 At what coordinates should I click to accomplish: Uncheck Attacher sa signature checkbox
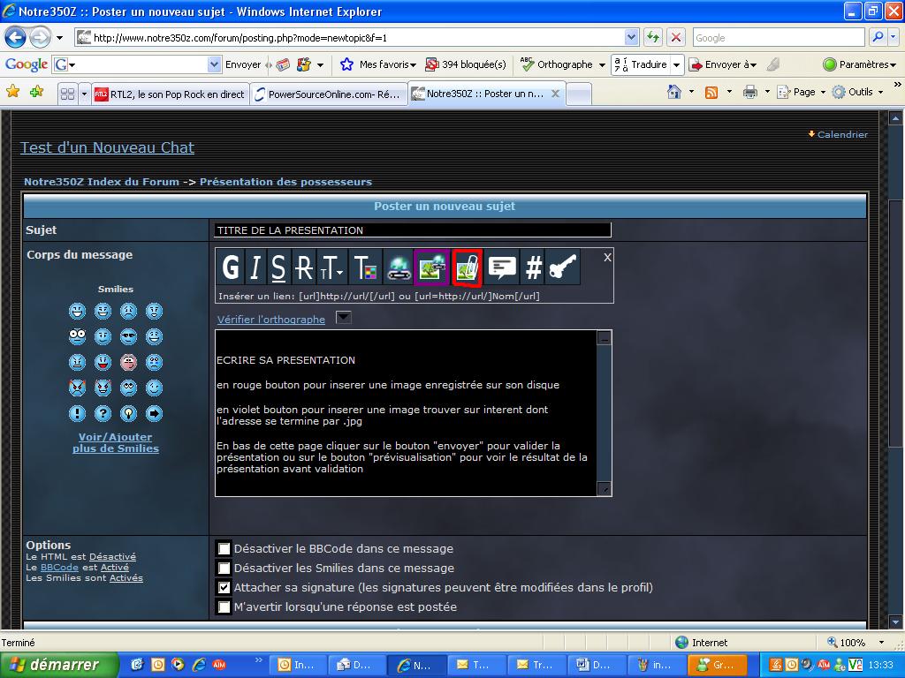[224, 587]
